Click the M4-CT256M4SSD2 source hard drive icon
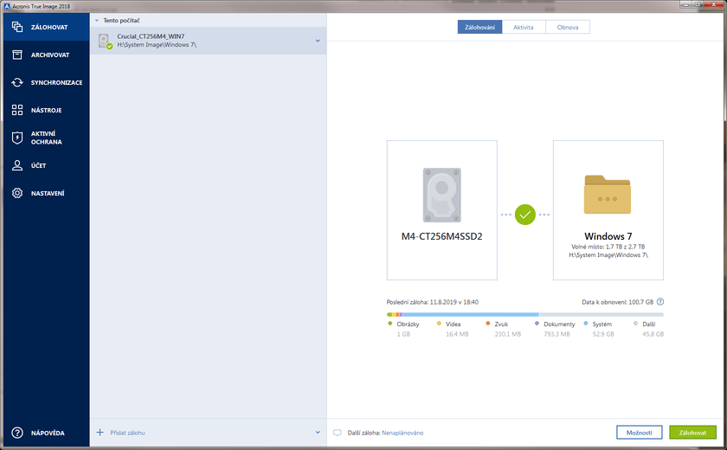The width and height of the screenshot is (727, 450). pyautogui.click(x=442, y=195)
